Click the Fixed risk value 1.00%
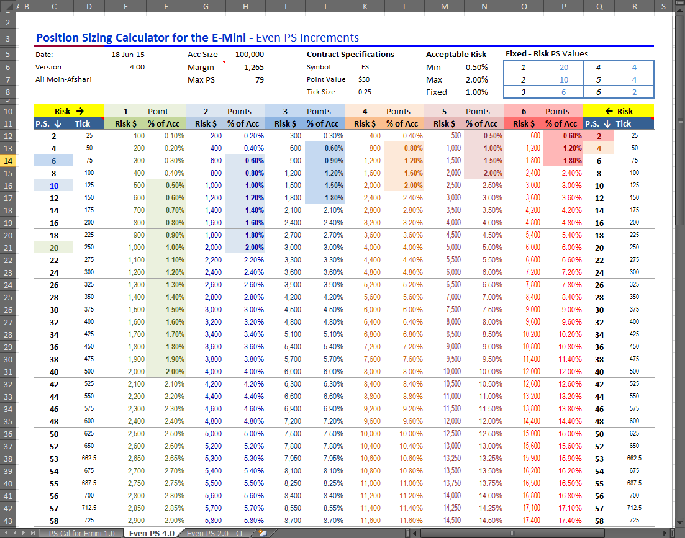Image resolution: width=685 pixels, height=538 pixels. click(476, 92)
